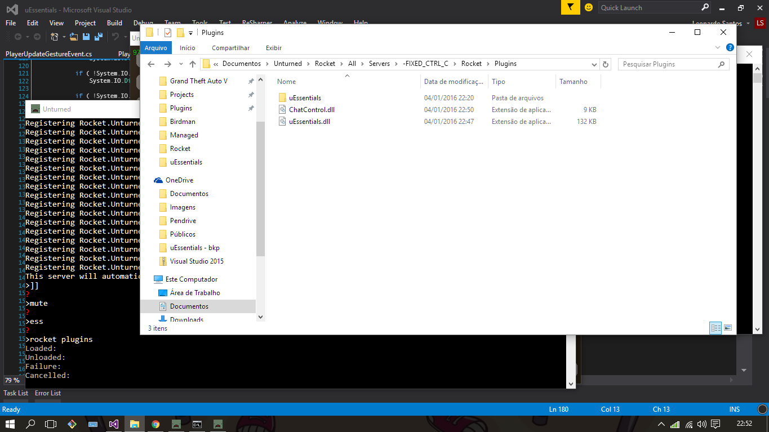The height and width of the screenshot is (432, 769).
Task: Click the Pesquisar Plugins search field
Action: pyautogui.click(x=673, y=64)
